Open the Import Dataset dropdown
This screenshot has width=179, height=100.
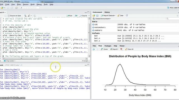coord(108,16)
